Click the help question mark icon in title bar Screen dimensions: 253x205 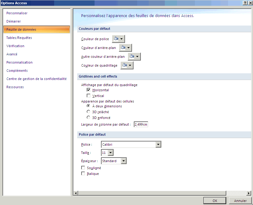245,3
